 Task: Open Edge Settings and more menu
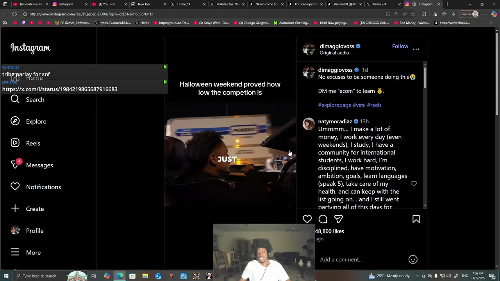click(x=484, y=14)
